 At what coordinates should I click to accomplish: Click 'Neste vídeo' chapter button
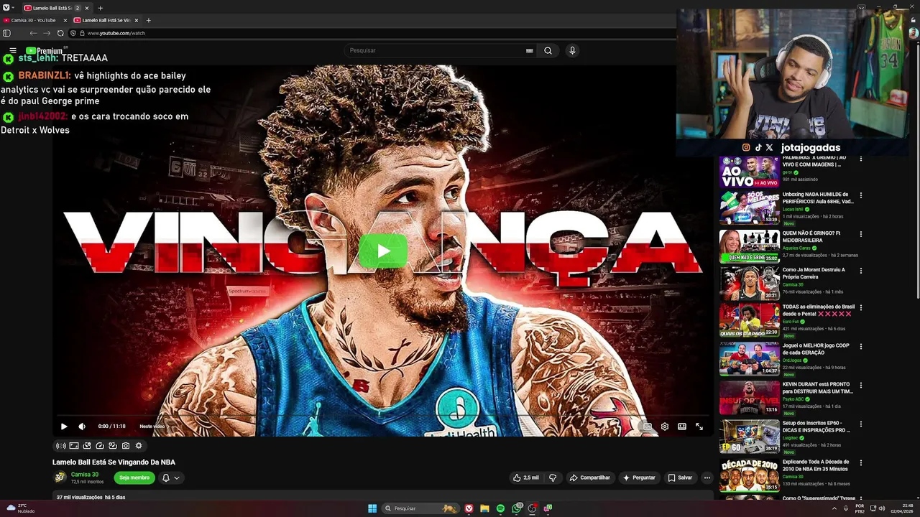154,427
